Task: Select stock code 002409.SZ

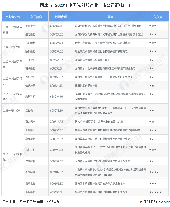Action: [x=56, y=172]
